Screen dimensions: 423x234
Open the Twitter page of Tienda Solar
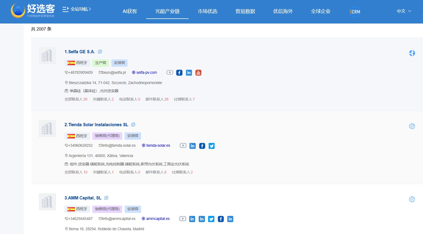212,146
